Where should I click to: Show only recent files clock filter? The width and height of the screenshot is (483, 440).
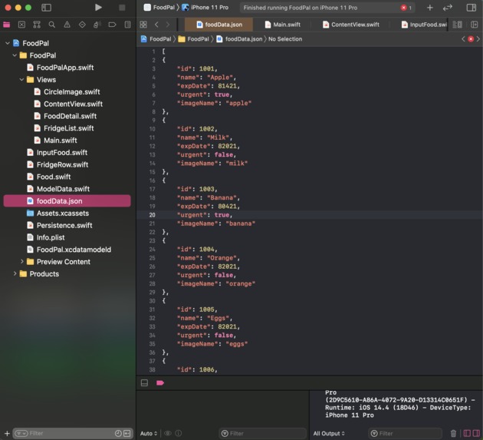[x=118, y=433]
